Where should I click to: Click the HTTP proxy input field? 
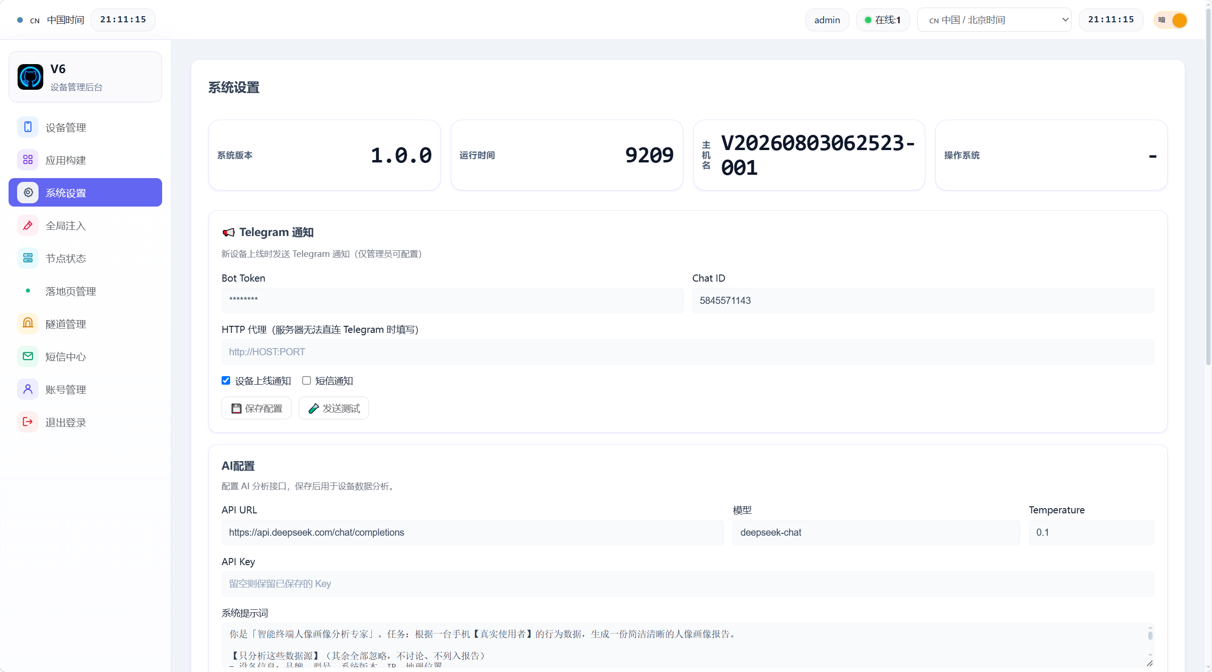[688, 352]
